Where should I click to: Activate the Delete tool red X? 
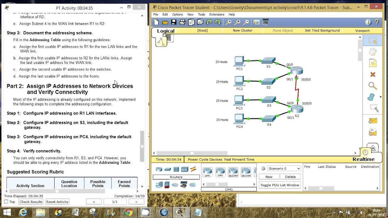373,74
